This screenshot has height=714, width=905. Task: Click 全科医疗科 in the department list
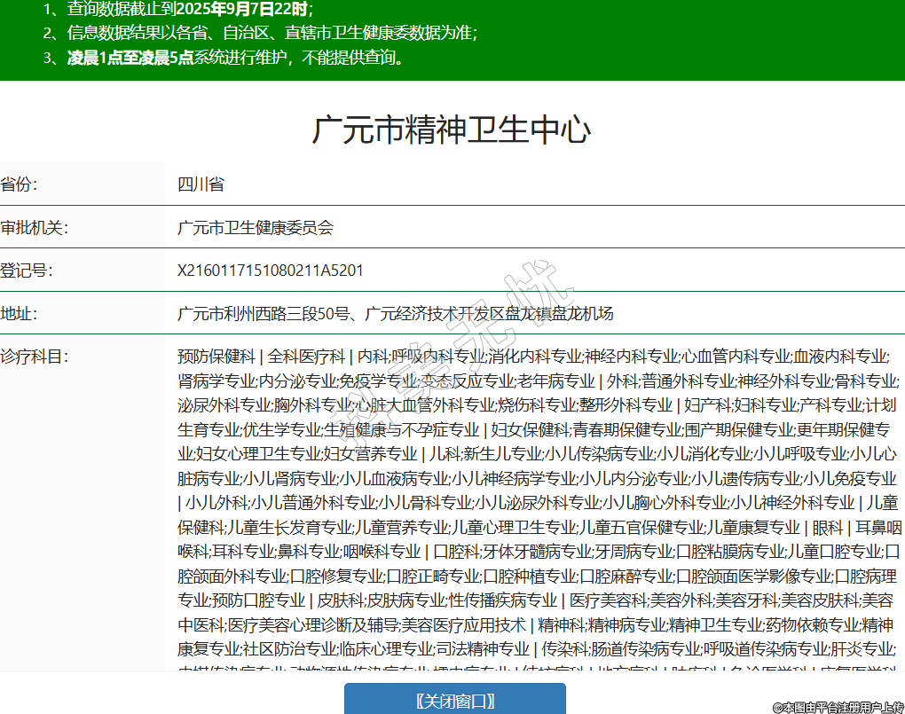click(x=306, y=357)
